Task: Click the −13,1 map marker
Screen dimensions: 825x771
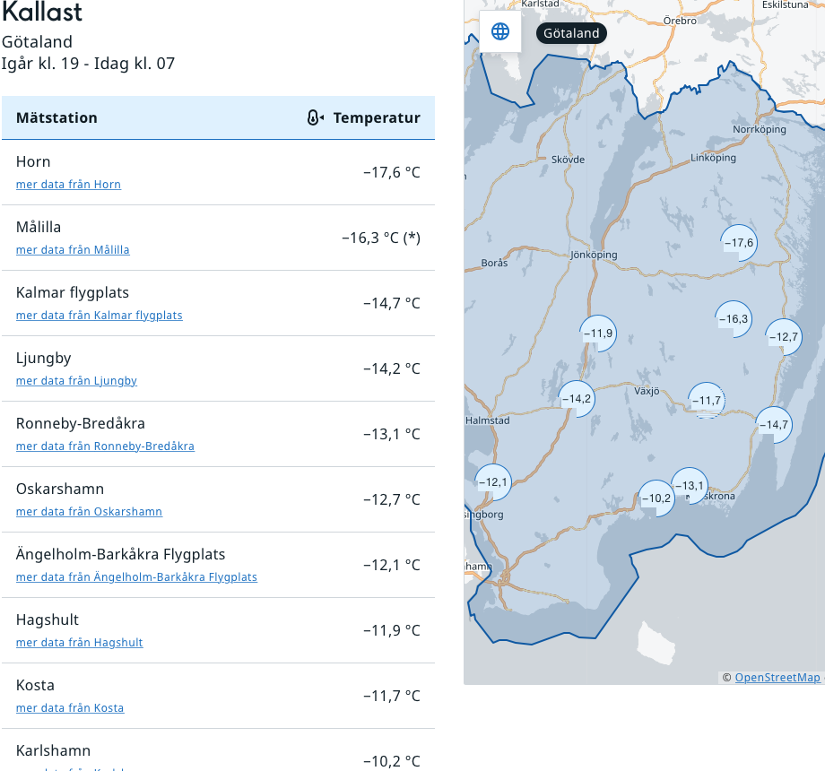Action: click(689, 486)
